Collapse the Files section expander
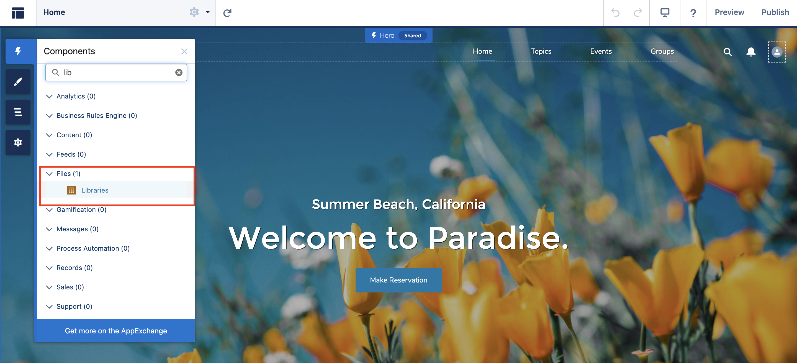797x363 pixels. [49, 173]
